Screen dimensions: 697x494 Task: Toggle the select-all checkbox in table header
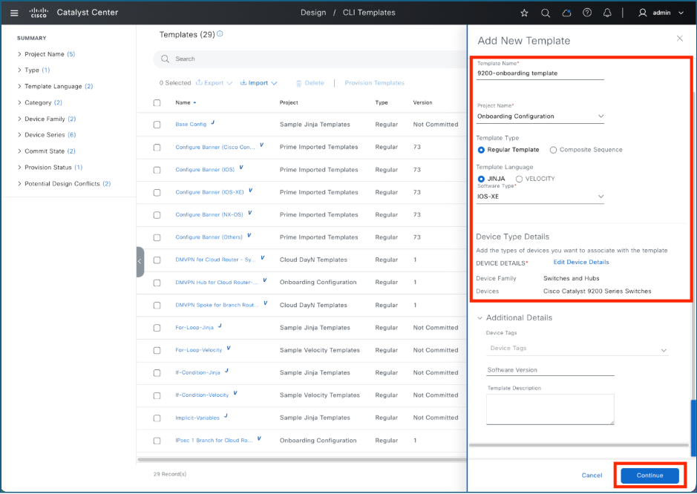(x=157, y=102)
